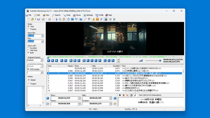Jump to the previous subtitle using the left arrow

62,61
